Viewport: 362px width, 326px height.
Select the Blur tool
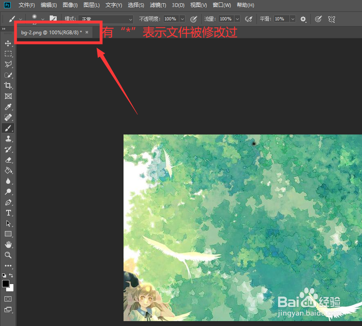8,181
